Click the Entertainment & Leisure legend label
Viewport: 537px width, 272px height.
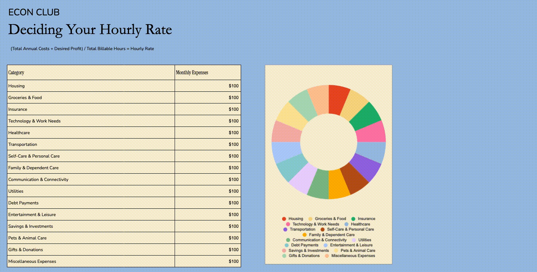[x=351, y=245]
